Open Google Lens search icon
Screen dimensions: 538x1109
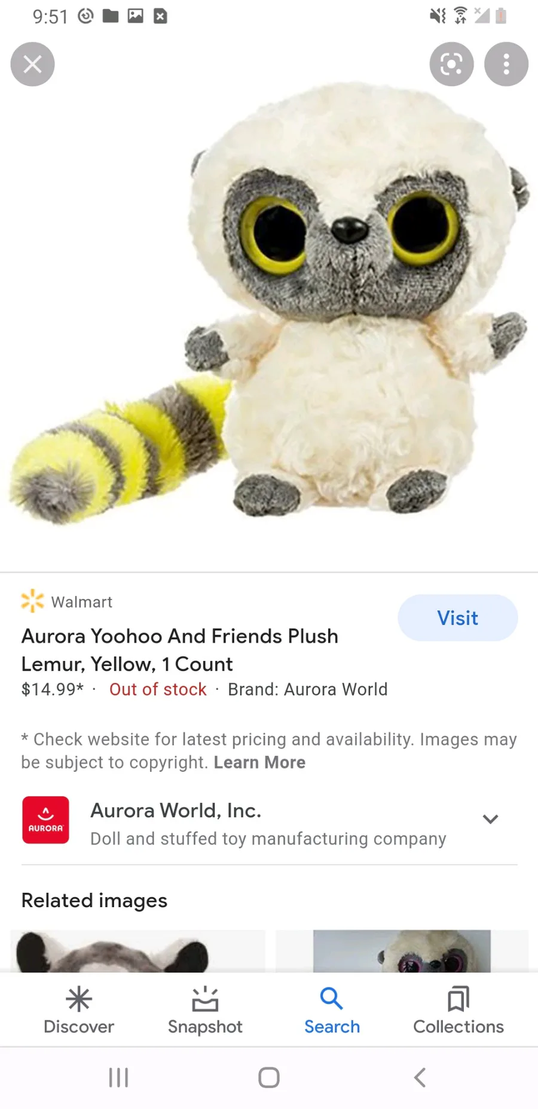point(451,64)
